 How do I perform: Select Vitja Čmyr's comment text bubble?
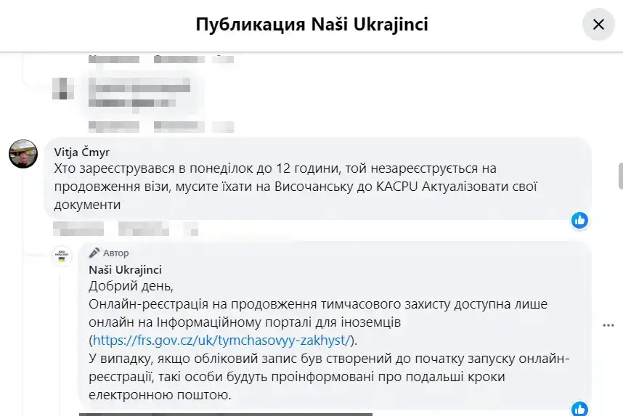(317, 179)
